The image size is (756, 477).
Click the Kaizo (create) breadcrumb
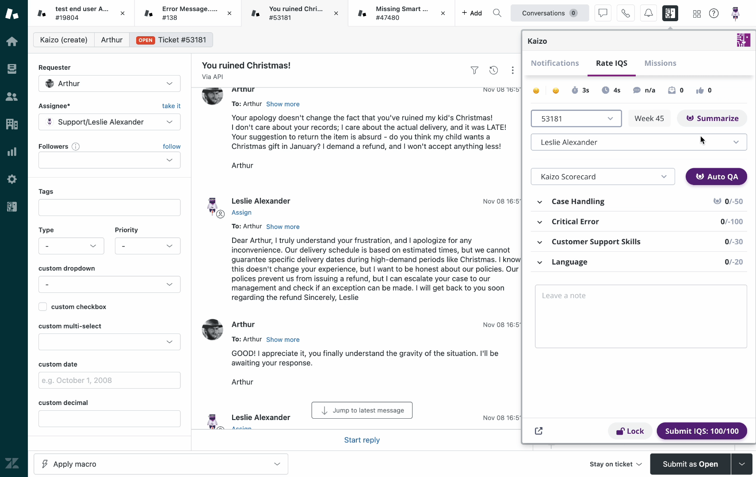point(64,40)
